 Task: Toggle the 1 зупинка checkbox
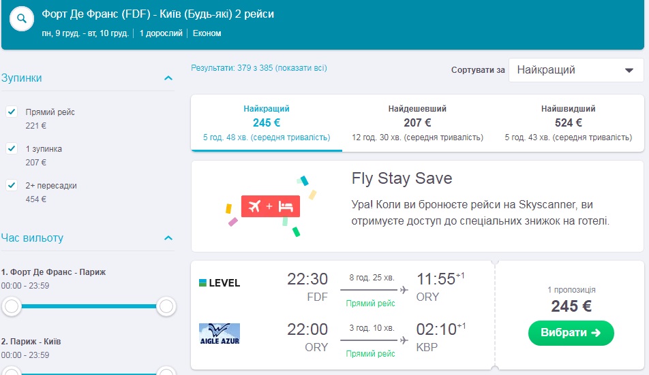pos(12,148)
